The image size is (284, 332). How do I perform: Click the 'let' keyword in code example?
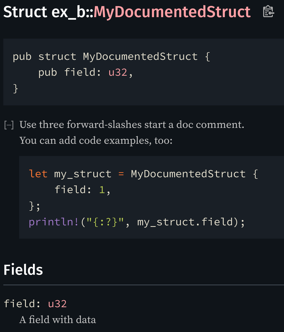(38, 174)
